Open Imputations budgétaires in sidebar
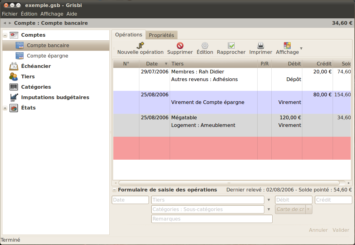The width and height of the screenshot is (355, 245). point(14,97)
